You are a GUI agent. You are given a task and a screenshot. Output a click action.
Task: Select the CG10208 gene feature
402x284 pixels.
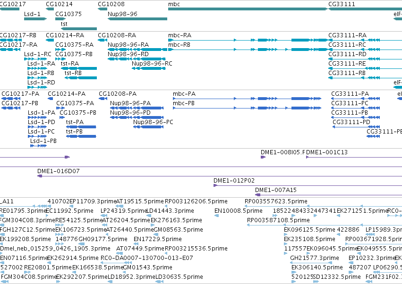click(x=103, y=9)
